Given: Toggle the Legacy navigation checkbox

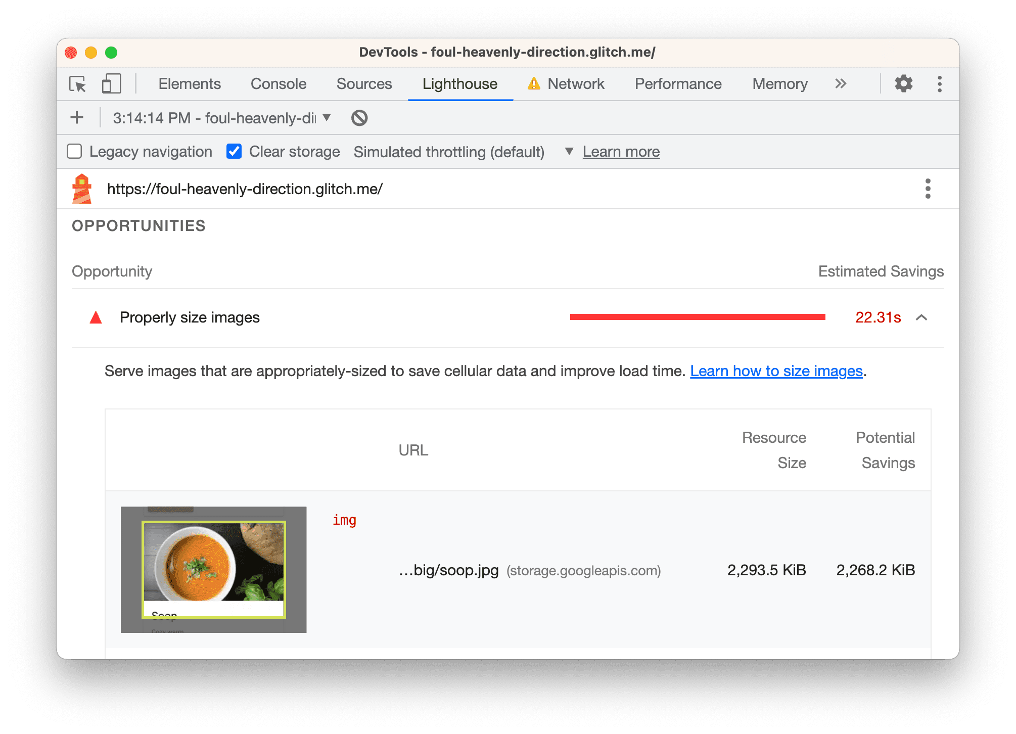Looking at the screenshot, I should pyautogui.click(x=76, y=152).
